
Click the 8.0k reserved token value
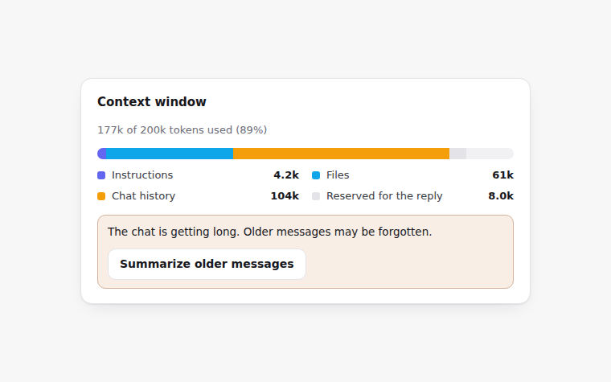click(501, 195)
